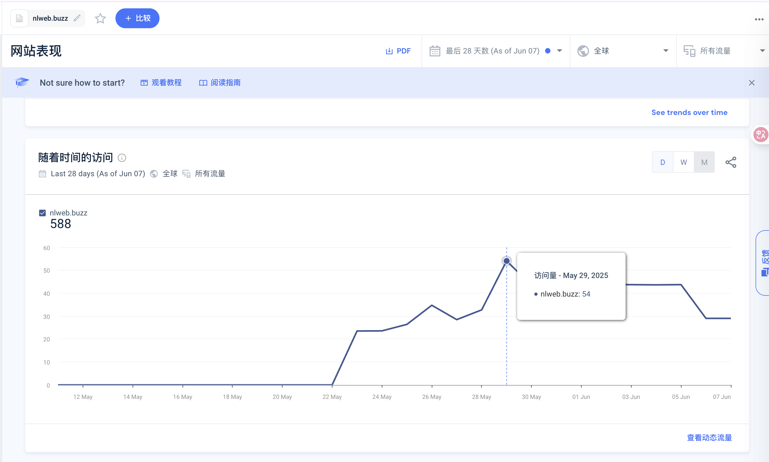
Task: Switch chart granularity to monthly (M)
Action: coord(704,162)
